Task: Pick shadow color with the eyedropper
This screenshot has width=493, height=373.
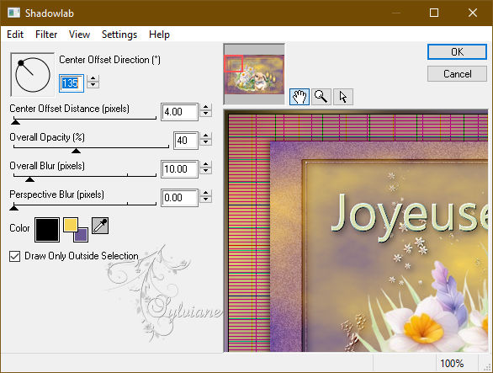Action: click(x=100, y=226)
